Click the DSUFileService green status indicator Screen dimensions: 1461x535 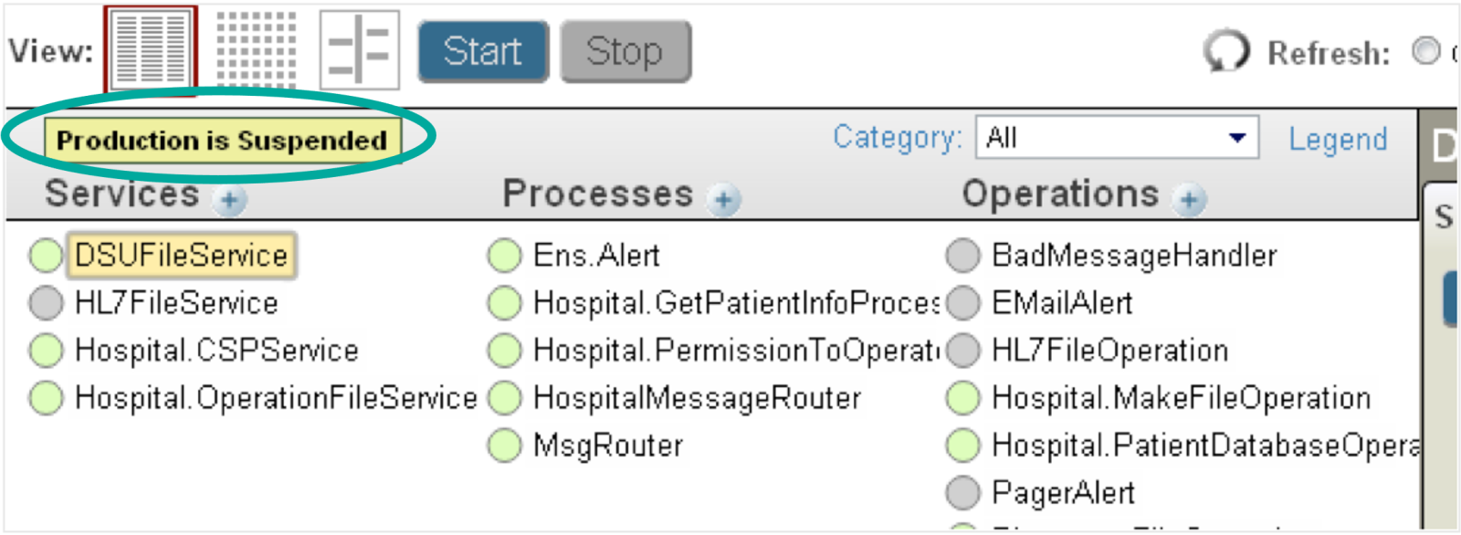(46, 256)
